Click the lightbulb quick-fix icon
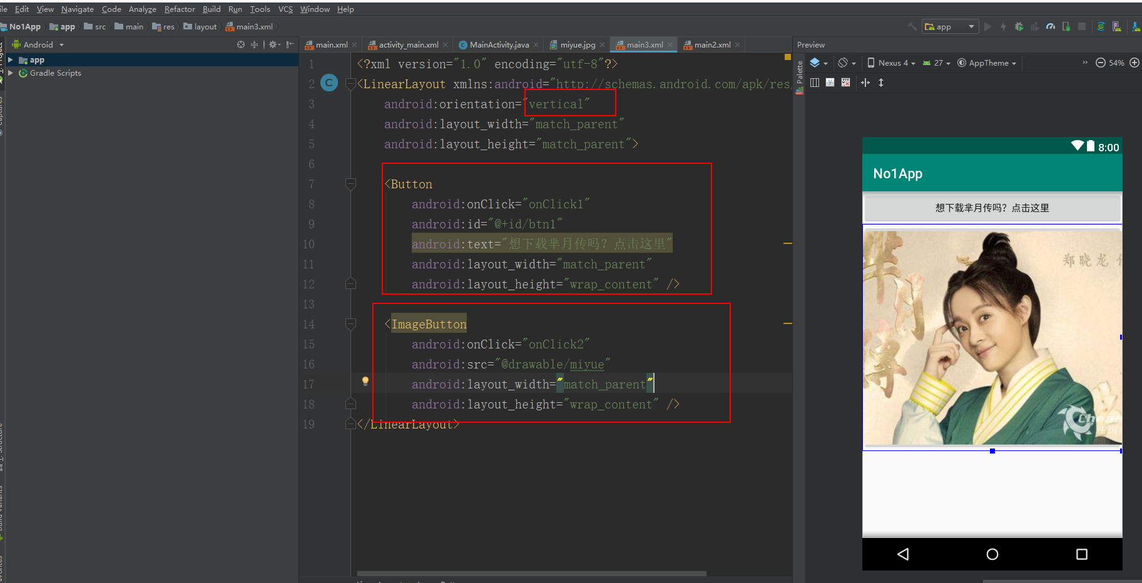1142x583 pixels. tap(365, 382)
